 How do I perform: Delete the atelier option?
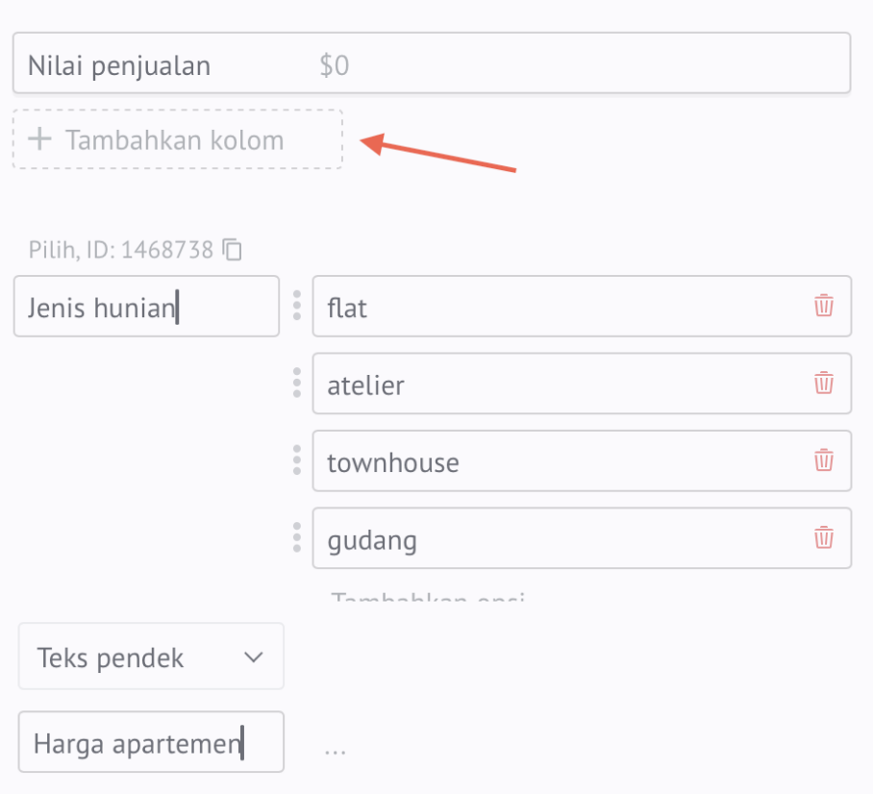823,384
